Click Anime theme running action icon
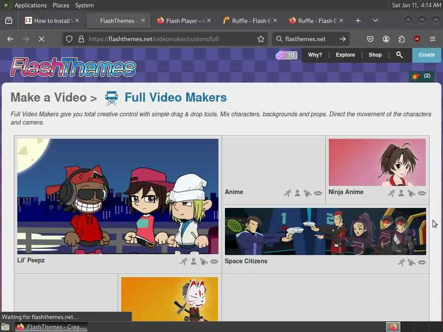The height and width of the screenshot is (332, 443). coord(288,193)
